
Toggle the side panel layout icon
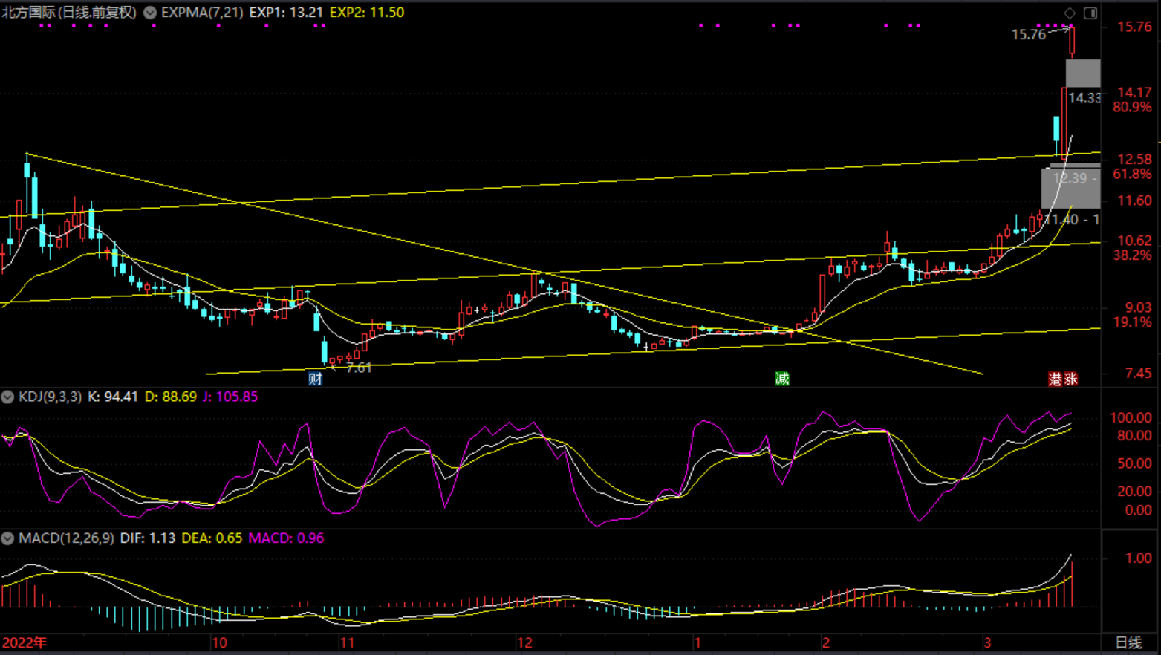pyautogui.click(x=1090, y=13)
